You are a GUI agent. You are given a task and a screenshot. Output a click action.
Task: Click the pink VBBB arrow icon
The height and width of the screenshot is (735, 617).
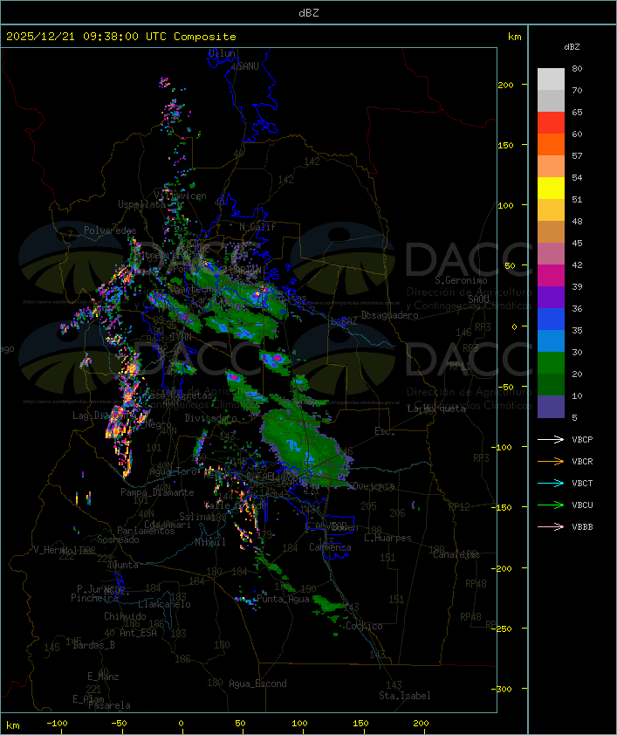click(551, 527)
